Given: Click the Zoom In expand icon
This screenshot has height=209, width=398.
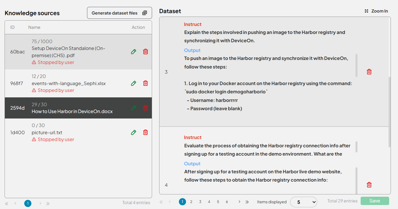Looking at the screenshot, I should [367, 11].
